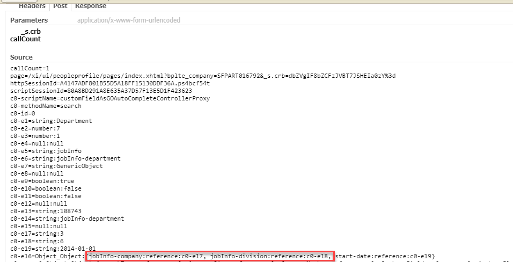Screen dimensions: 513x262
Task: Click the c0-e14=string:jobInfo-department line
Action: coord(67,219)
